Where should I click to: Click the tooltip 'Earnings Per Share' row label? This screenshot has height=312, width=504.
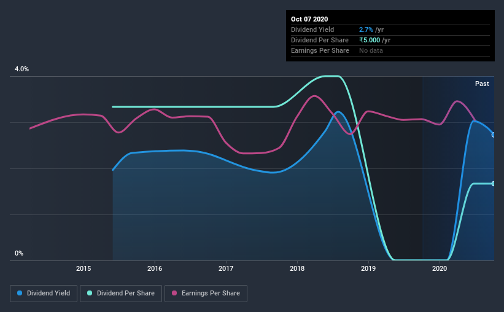(x=320, y=50)
